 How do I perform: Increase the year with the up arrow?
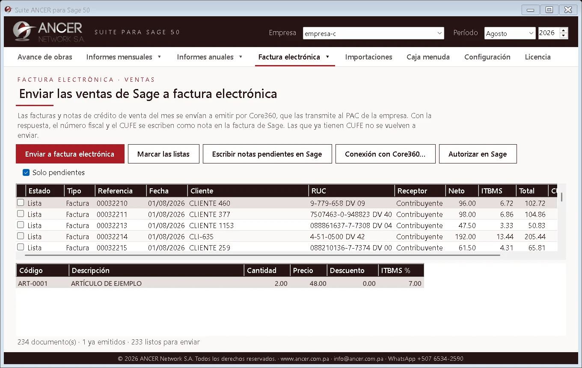click(x=564, y=30)
